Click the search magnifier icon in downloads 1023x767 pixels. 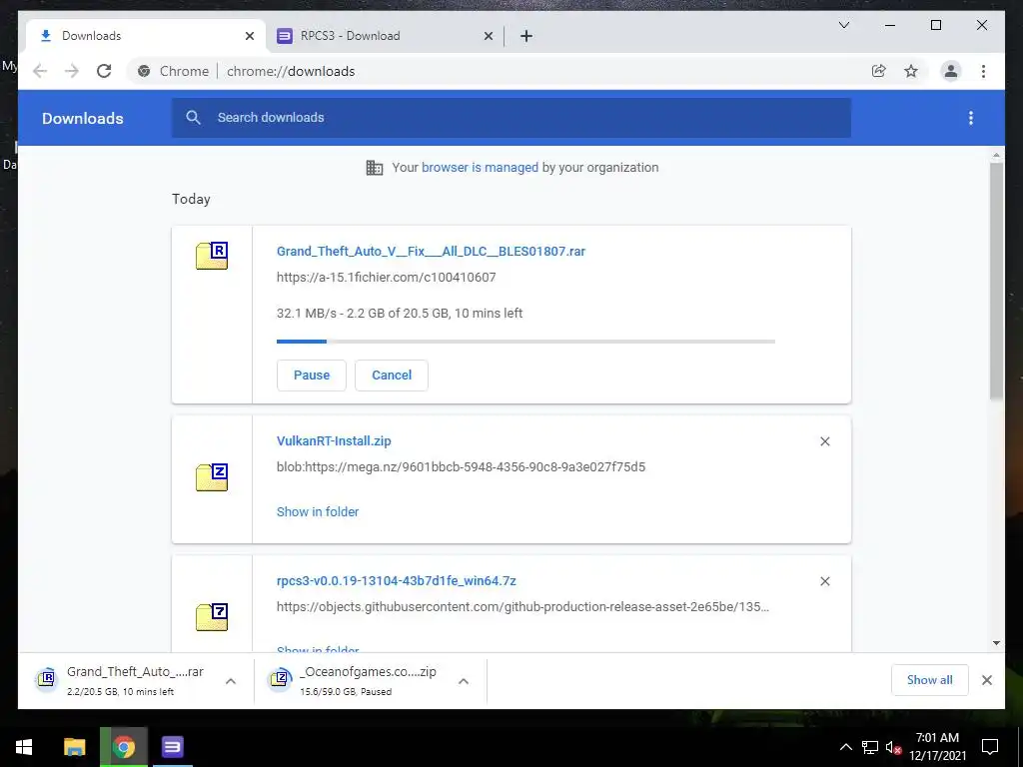[x=193, y=118]
